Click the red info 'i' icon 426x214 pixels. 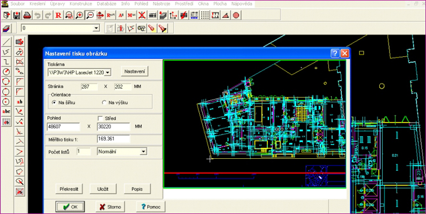(x=120, y=28)
